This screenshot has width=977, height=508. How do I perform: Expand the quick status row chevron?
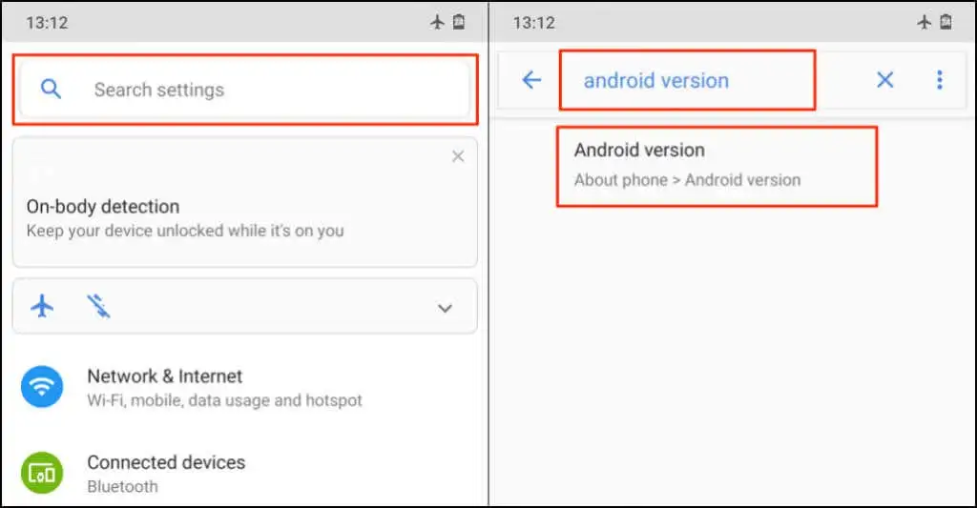[x=445, y=308]
